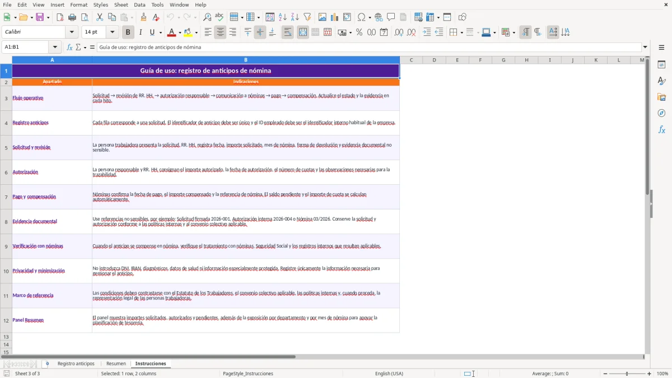Open the background color dropdown arrow
Screen dimensions: 672x378
(x=197, y=32)
